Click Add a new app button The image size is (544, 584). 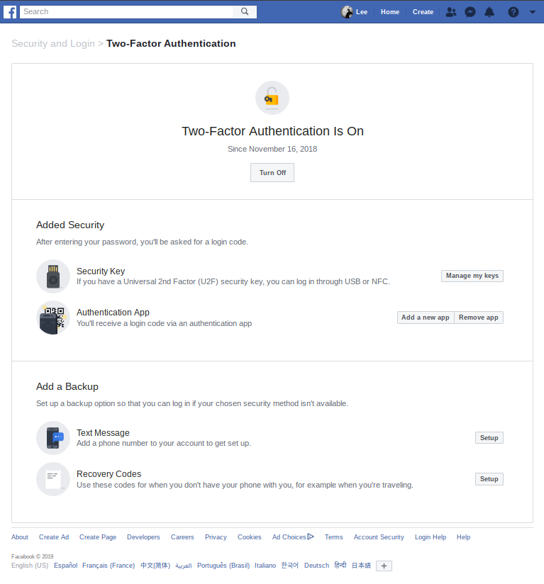tap(426, 318)
